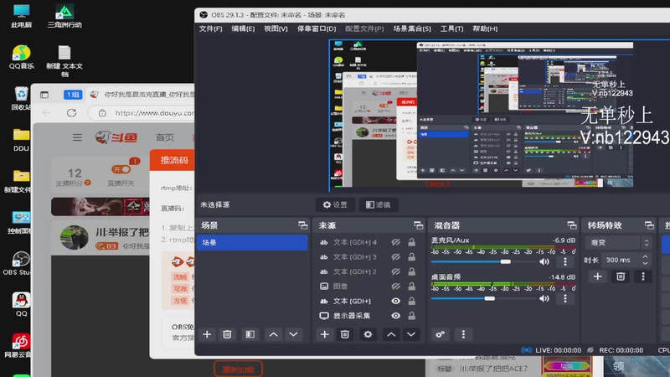Screen dimensions: 670x377
Task: Remove selected source with 来源 trash icon
Action: point(345,334)
